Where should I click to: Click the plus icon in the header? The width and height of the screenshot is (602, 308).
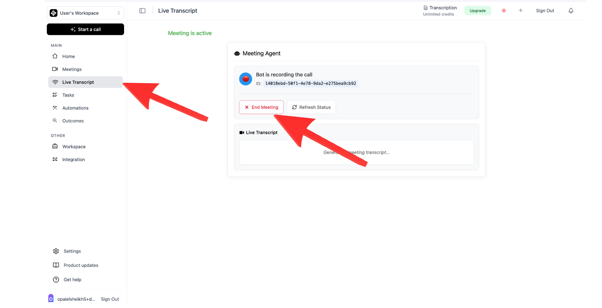[521, 11]
